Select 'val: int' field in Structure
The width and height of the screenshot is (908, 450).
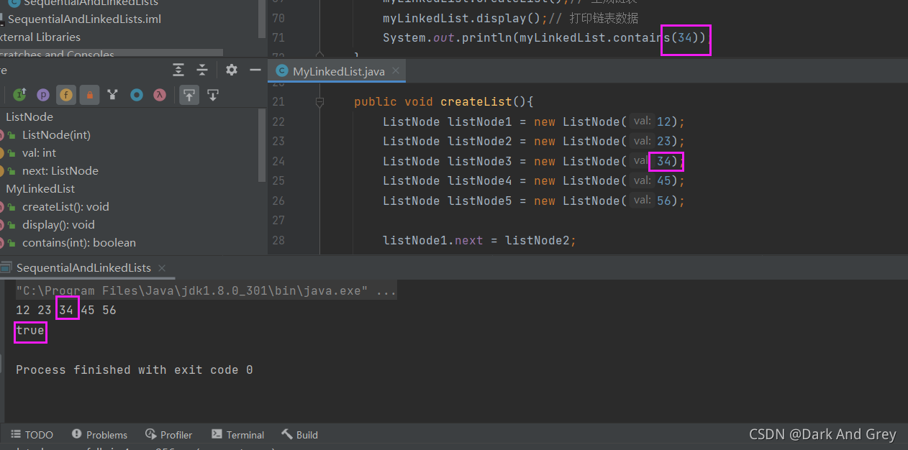point(39,152)
